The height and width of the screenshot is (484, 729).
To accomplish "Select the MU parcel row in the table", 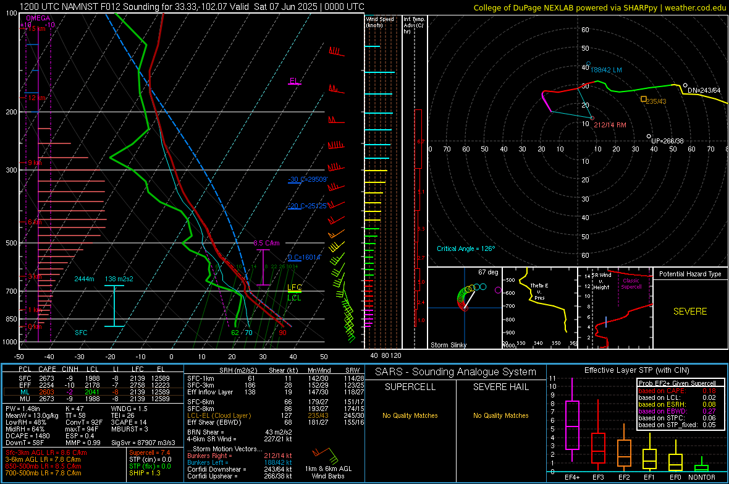I will (93, 398).
